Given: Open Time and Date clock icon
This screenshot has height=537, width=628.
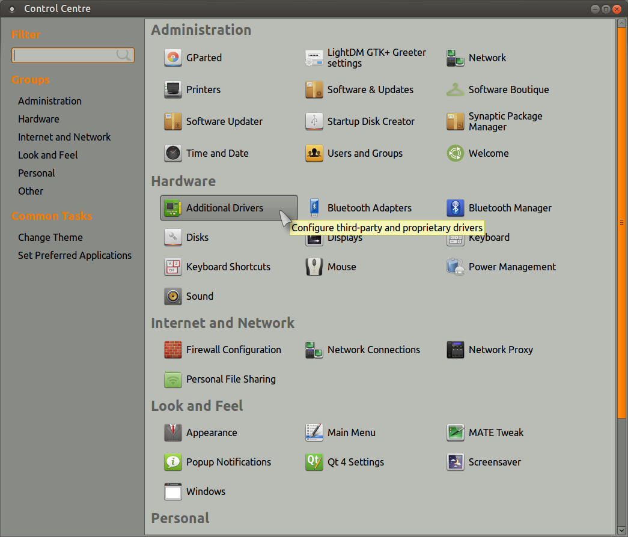Looking at the screenshot, I should click(x=172, y=153).
